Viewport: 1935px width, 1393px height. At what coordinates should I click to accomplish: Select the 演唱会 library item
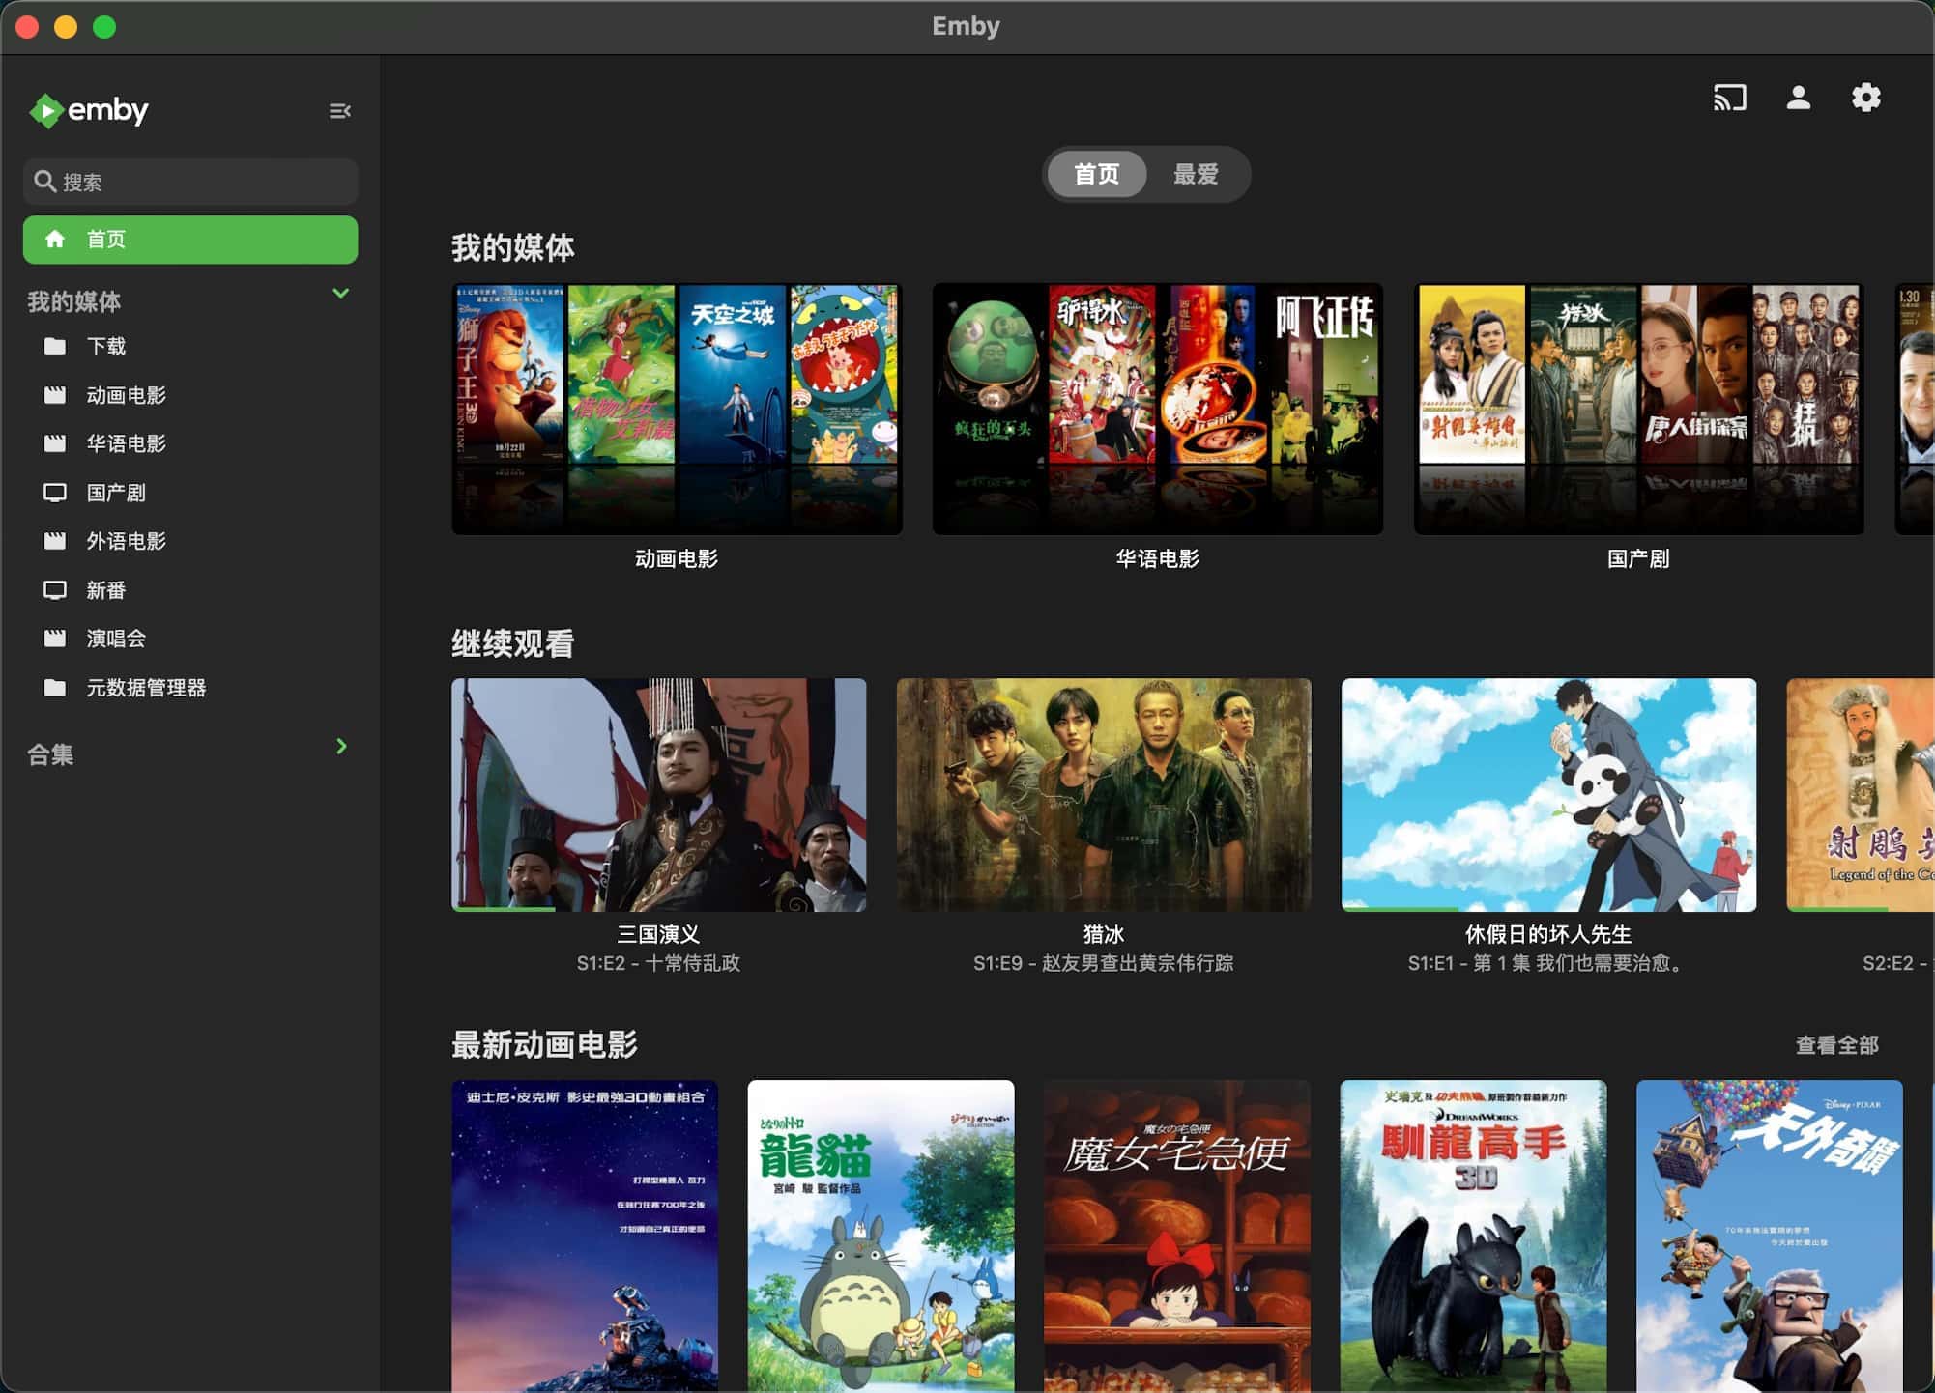[x=115, y=639]
